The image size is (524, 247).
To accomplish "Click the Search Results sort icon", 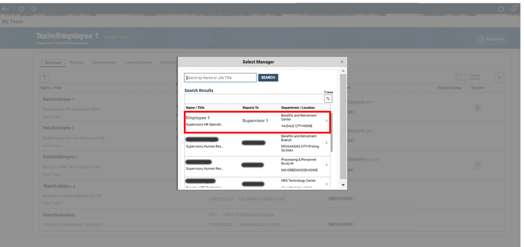I will point(328,99).
